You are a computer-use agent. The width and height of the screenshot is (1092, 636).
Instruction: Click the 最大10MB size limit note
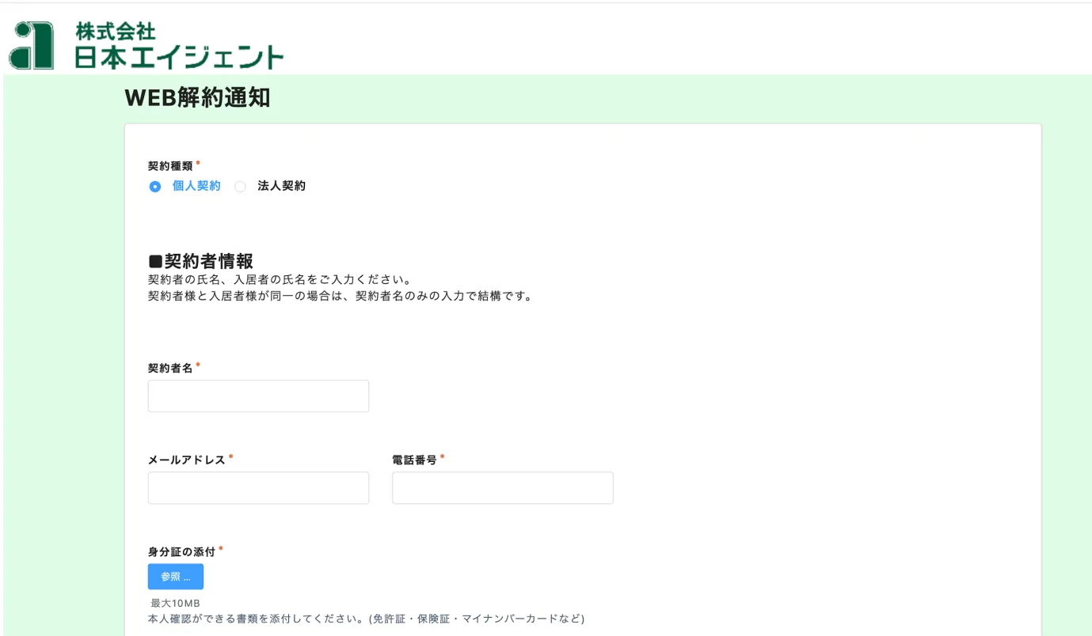(x=175, y=604)
